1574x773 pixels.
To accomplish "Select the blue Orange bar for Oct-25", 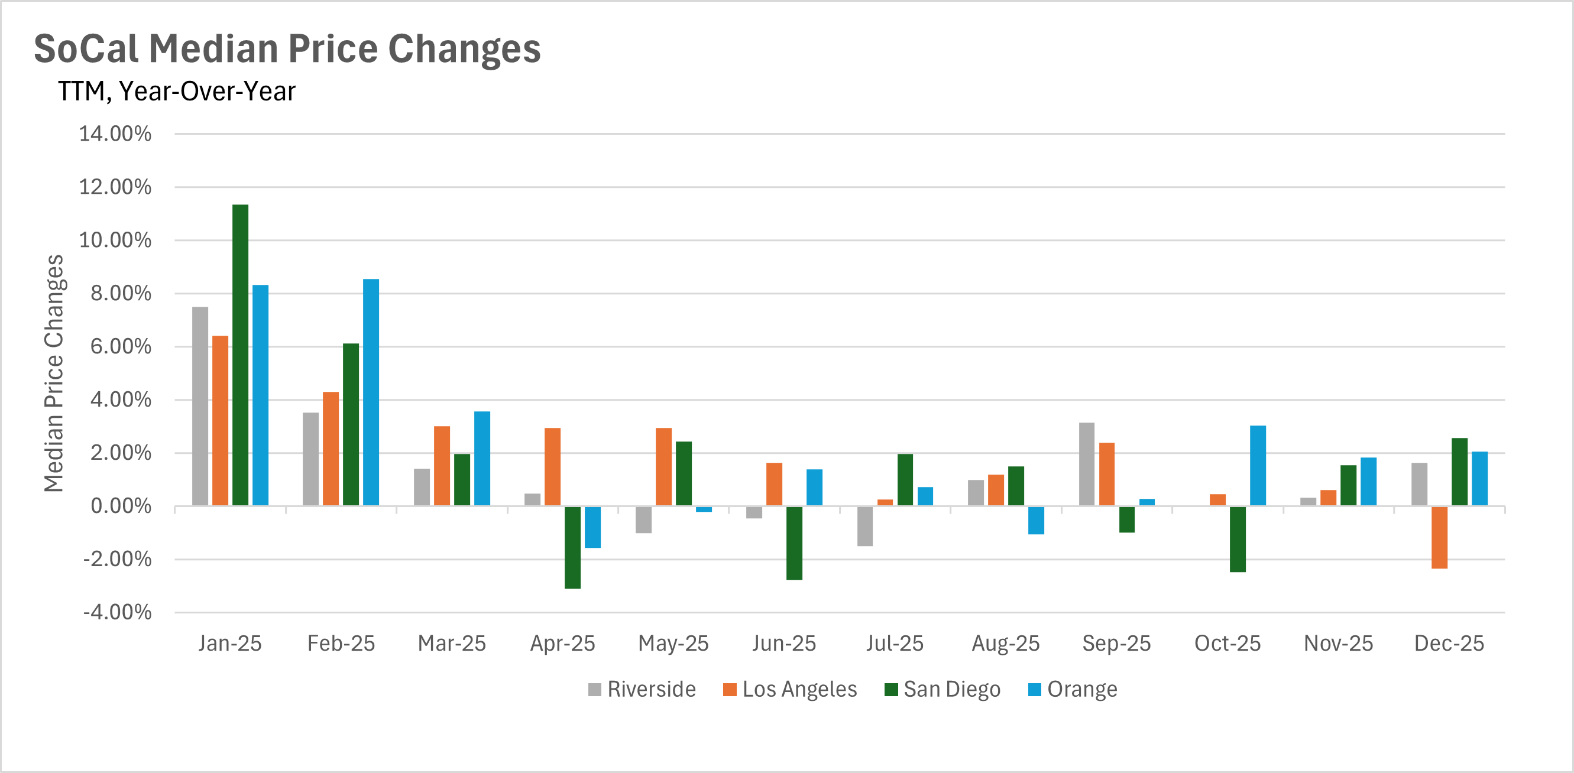I will [x=1258, y=465].
